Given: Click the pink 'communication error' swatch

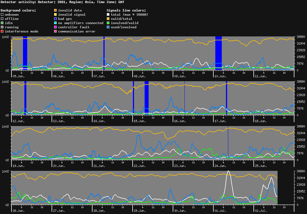Looking at the screenshot, I should pyautogui.click(x=56, y=31).
